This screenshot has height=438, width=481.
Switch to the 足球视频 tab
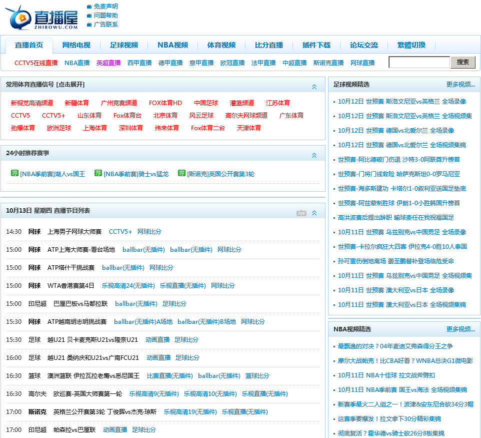tap(124, 45)
